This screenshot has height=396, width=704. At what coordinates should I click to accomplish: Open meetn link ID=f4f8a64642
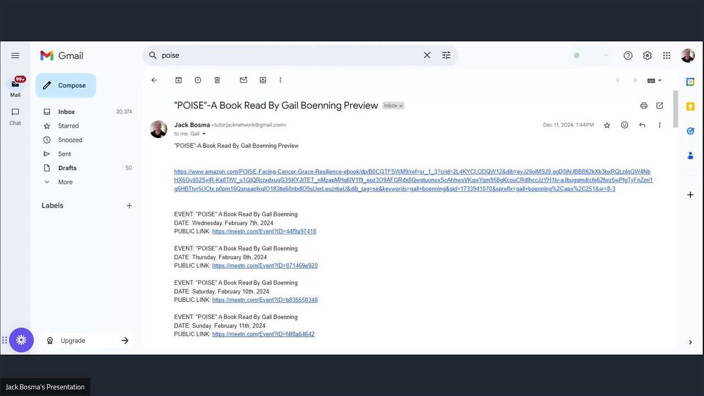click(263, 334)
